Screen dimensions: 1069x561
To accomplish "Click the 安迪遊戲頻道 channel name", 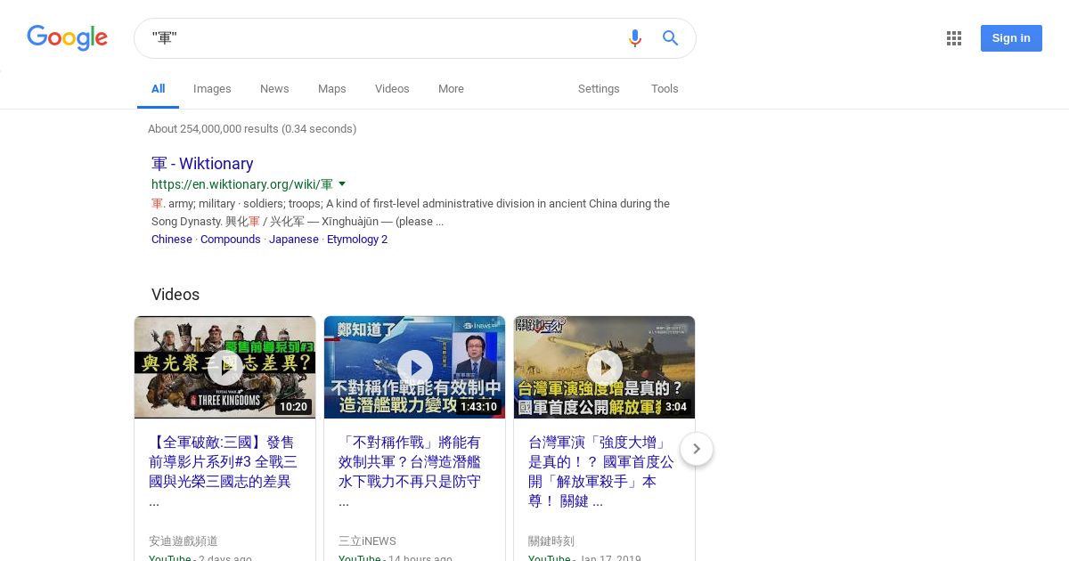I will (x=184, y=541).
